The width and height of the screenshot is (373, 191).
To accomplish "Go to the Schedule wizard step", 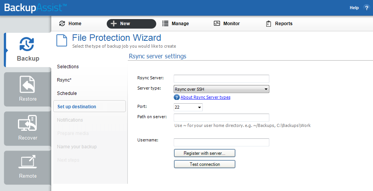I will click(67, 93).
